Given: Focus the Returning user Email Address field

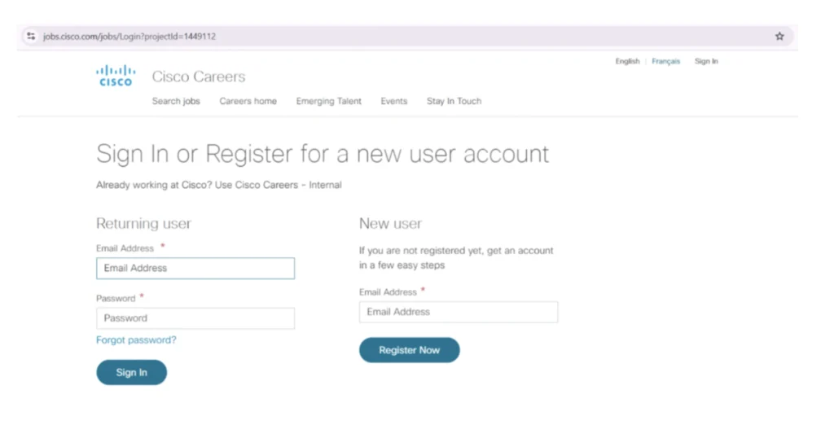Looking at the screenshot, I should coord(195,269).
